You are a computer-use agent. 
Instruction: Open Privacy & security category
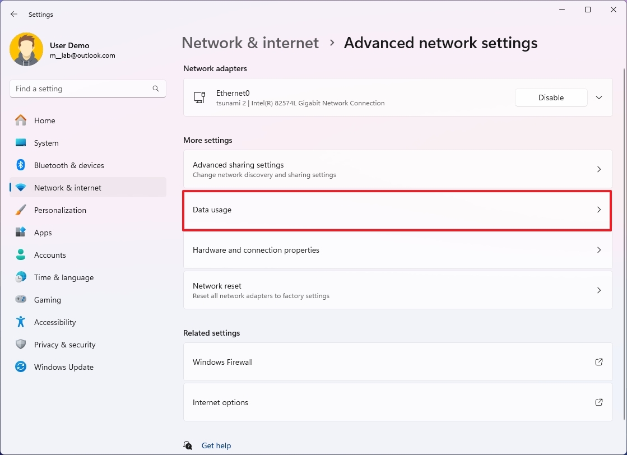click(x=88, y=344)
